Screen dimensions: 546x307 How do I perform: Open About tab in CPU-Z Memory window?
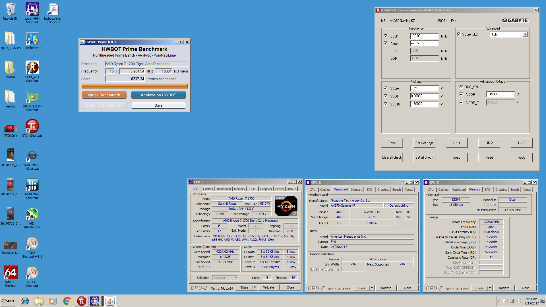pos(526,190)
